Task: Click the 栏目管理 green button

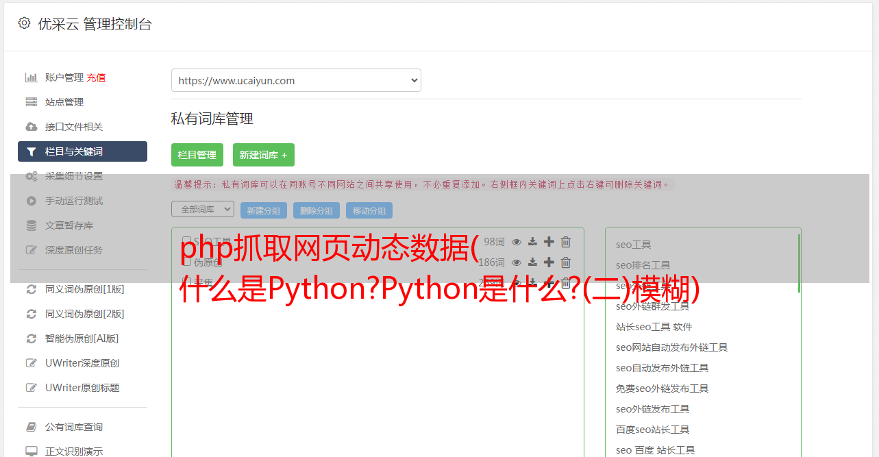Action: (197, 155)
